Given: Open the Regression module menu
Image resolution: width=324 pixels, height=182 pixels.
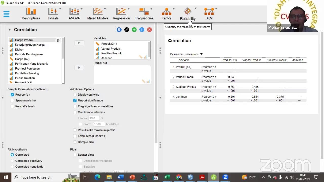Looking at the screenshot, I should (121, 14).
